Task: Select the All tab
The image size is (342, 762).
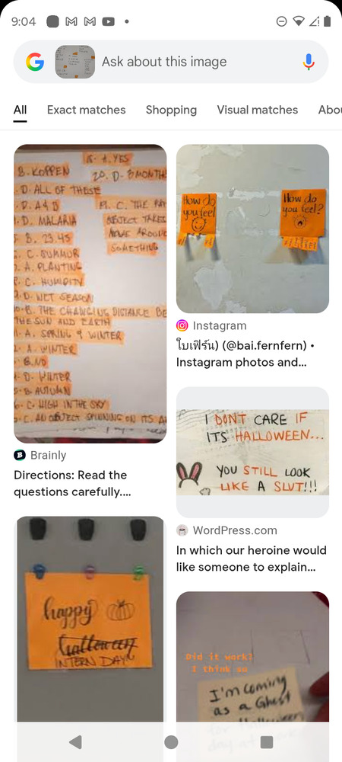Action: point(20,110)
